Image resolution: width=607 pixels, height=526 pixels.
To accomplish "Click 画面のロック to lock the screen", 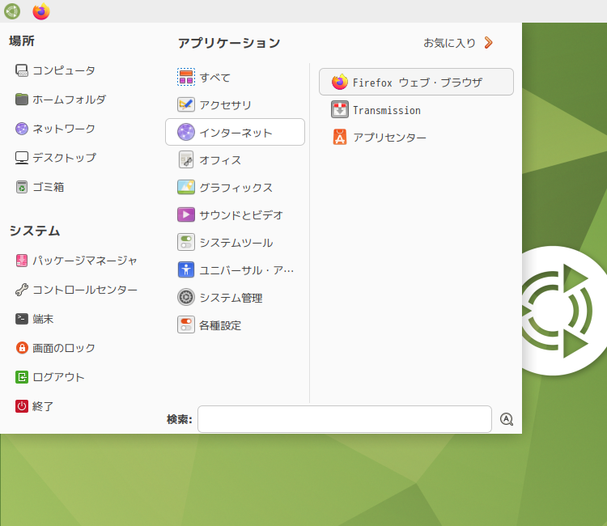I will pos(55,348).
